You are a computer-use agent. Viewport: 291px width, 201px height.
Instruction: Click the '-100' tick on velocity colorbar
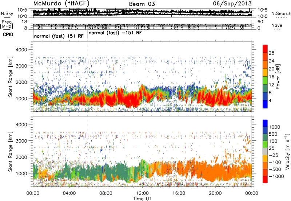point(275,162)
